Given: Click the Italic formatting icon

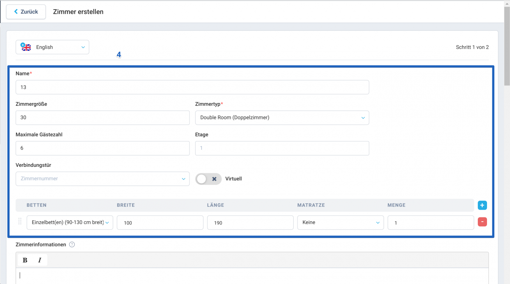Looking at the screenshot, I should (40, 260).
